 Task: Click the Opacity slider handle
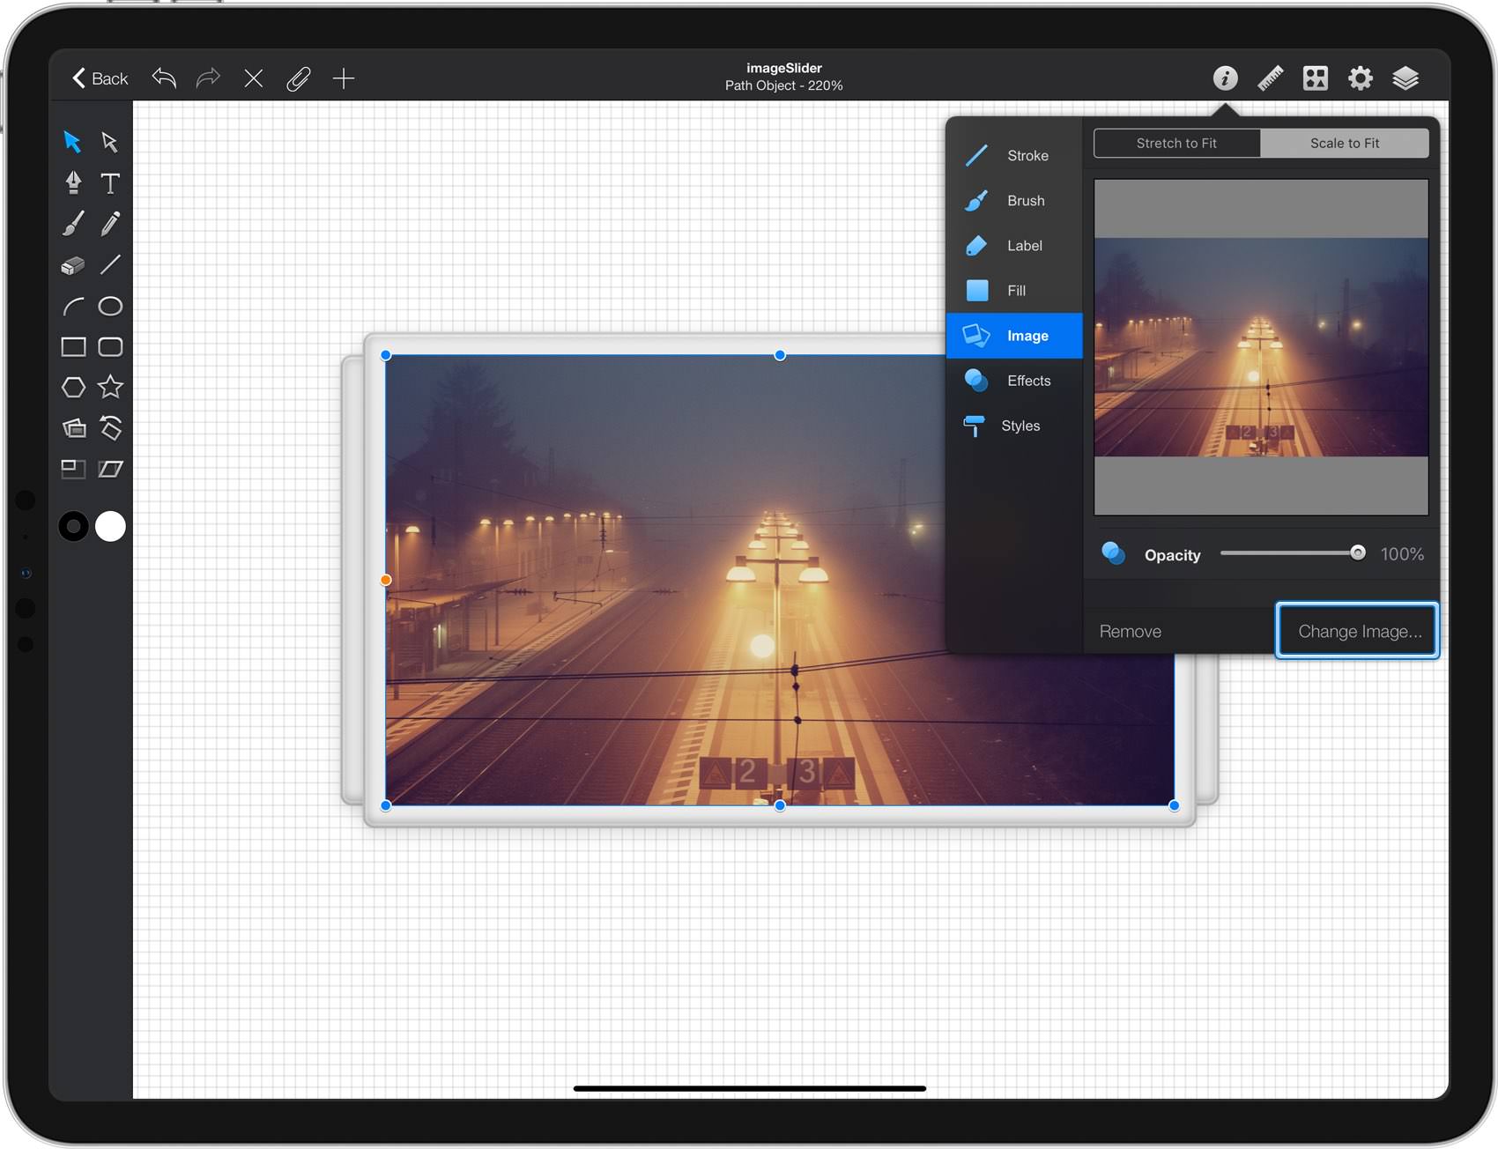point(1358,552)
